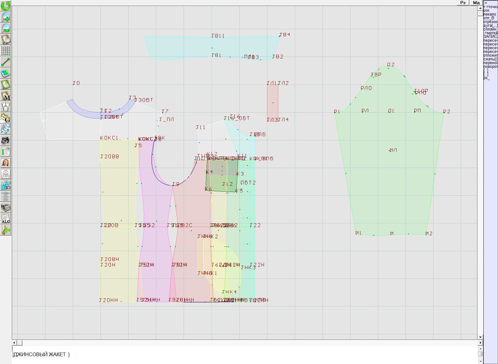Select the line segment measuring tool

click(6, 62)
